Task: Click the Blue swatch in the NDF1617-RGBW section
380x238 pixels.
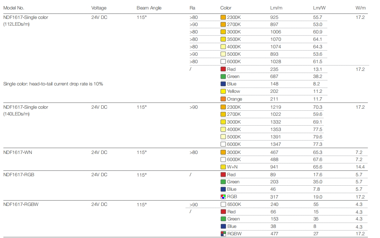Action: coord(223,227)
